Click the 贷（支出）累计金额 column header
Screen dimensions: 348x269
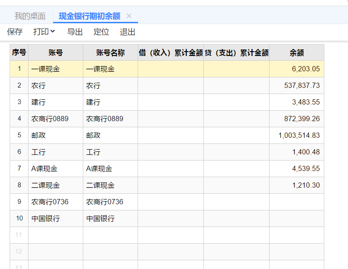point(237,52)
